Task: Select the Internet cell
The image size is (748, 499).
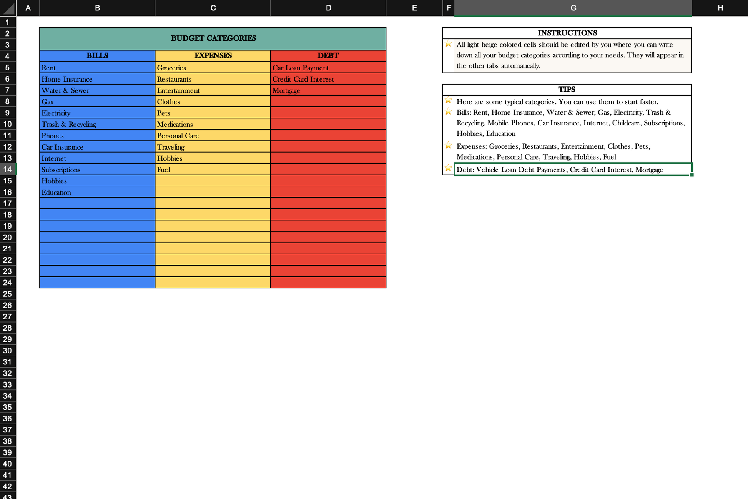Action: click(97, 158)
